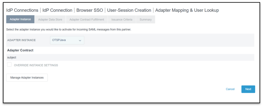Screen dimensions: 263x107
Task: Click the OVERRIDE INSTANCE SETTINGS label text
Action: [x=36, y=65]
